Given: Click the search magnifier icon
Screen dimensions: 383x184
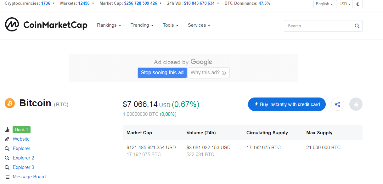Looking at the screenshot, I should pyautogui.click(x=357, y=26).
